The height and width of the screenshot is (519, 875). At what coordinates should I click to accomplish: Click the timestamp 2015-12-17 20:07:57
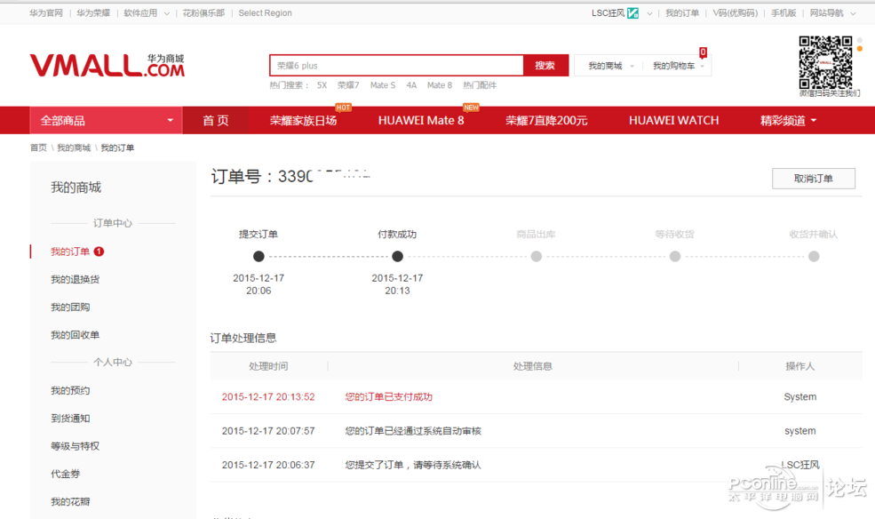click(x=268, y=431)
